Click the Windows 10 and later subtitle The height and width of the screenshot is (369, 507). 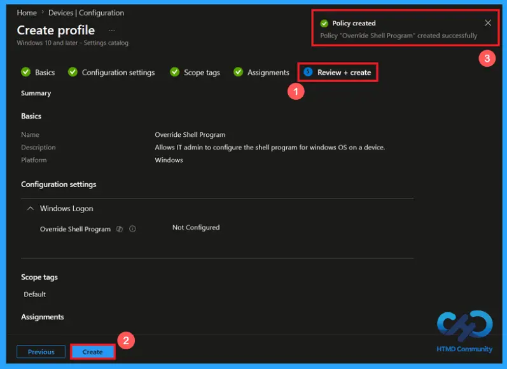click(x=73, y=43)
